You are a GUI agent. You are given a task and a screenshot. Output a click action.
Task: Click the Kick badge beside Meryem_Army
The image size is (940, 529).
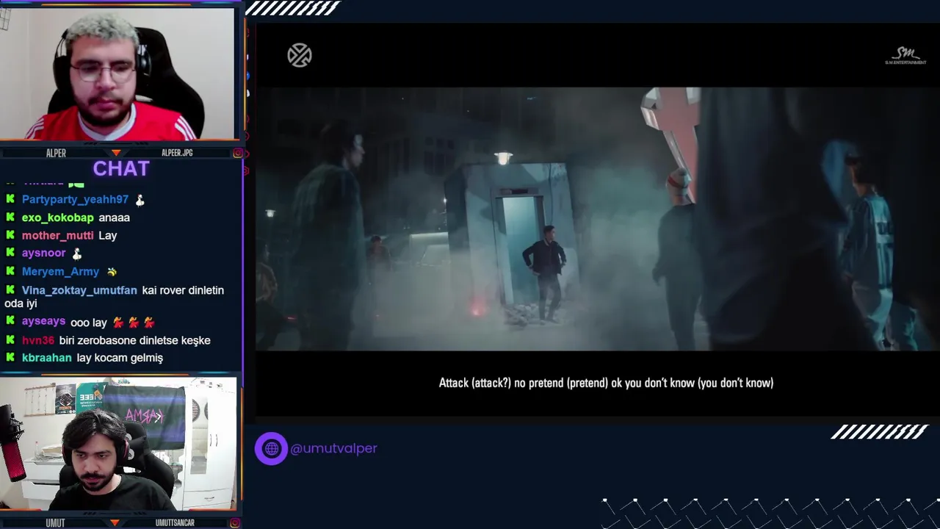[x=10, y=271]
